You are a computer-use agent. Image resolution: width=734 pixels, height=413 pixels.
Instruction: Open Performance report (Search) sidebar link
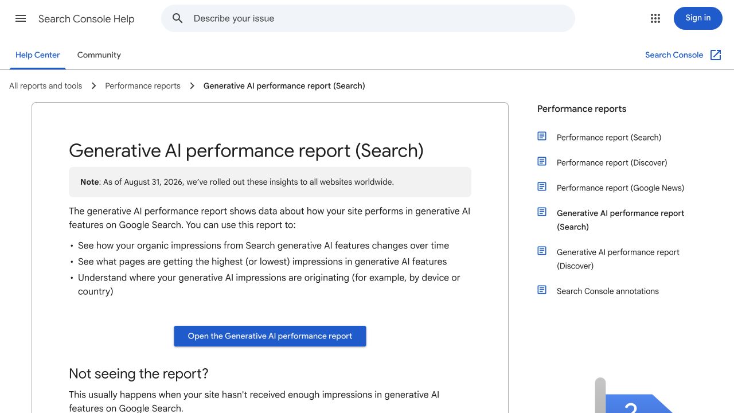click(x=609, y=138)
